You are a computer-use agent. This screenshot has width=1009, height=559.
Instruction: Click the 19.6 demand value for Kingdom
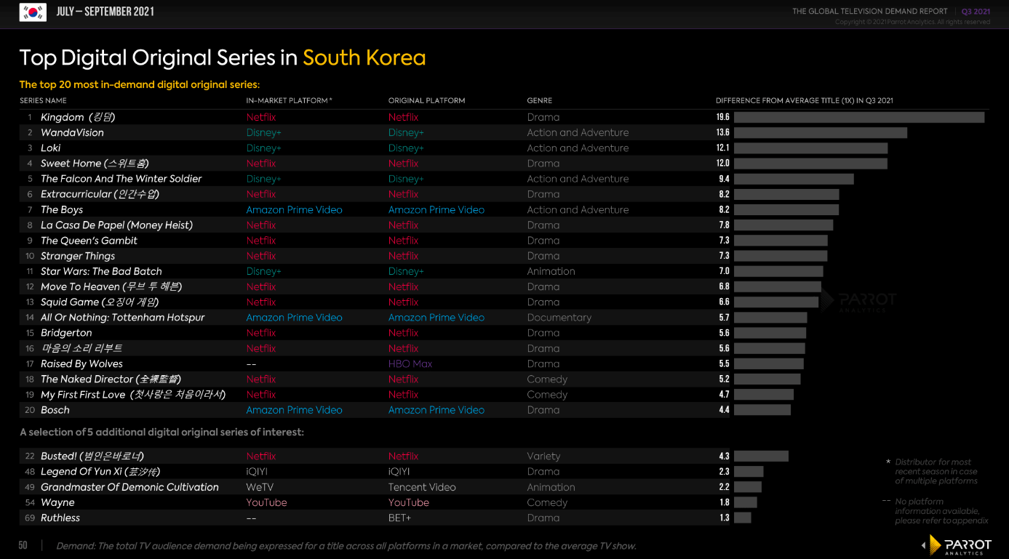(722, 117)
